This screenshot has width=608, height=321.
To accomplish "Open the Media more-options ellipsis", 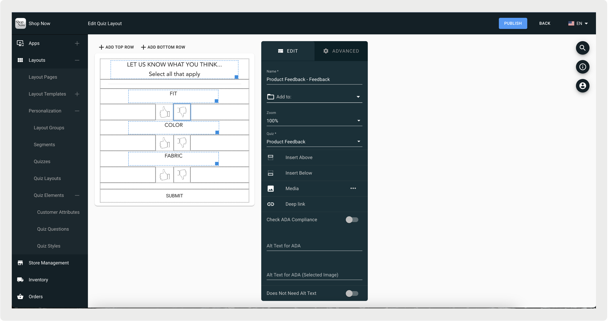I will (353, 188).
